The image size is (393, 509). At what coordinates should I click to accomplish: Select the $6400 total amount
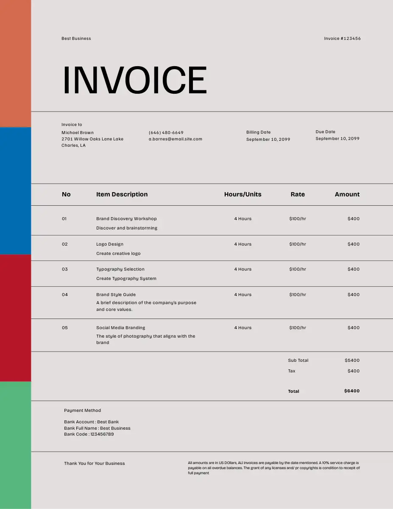click(x=351, y=391)
